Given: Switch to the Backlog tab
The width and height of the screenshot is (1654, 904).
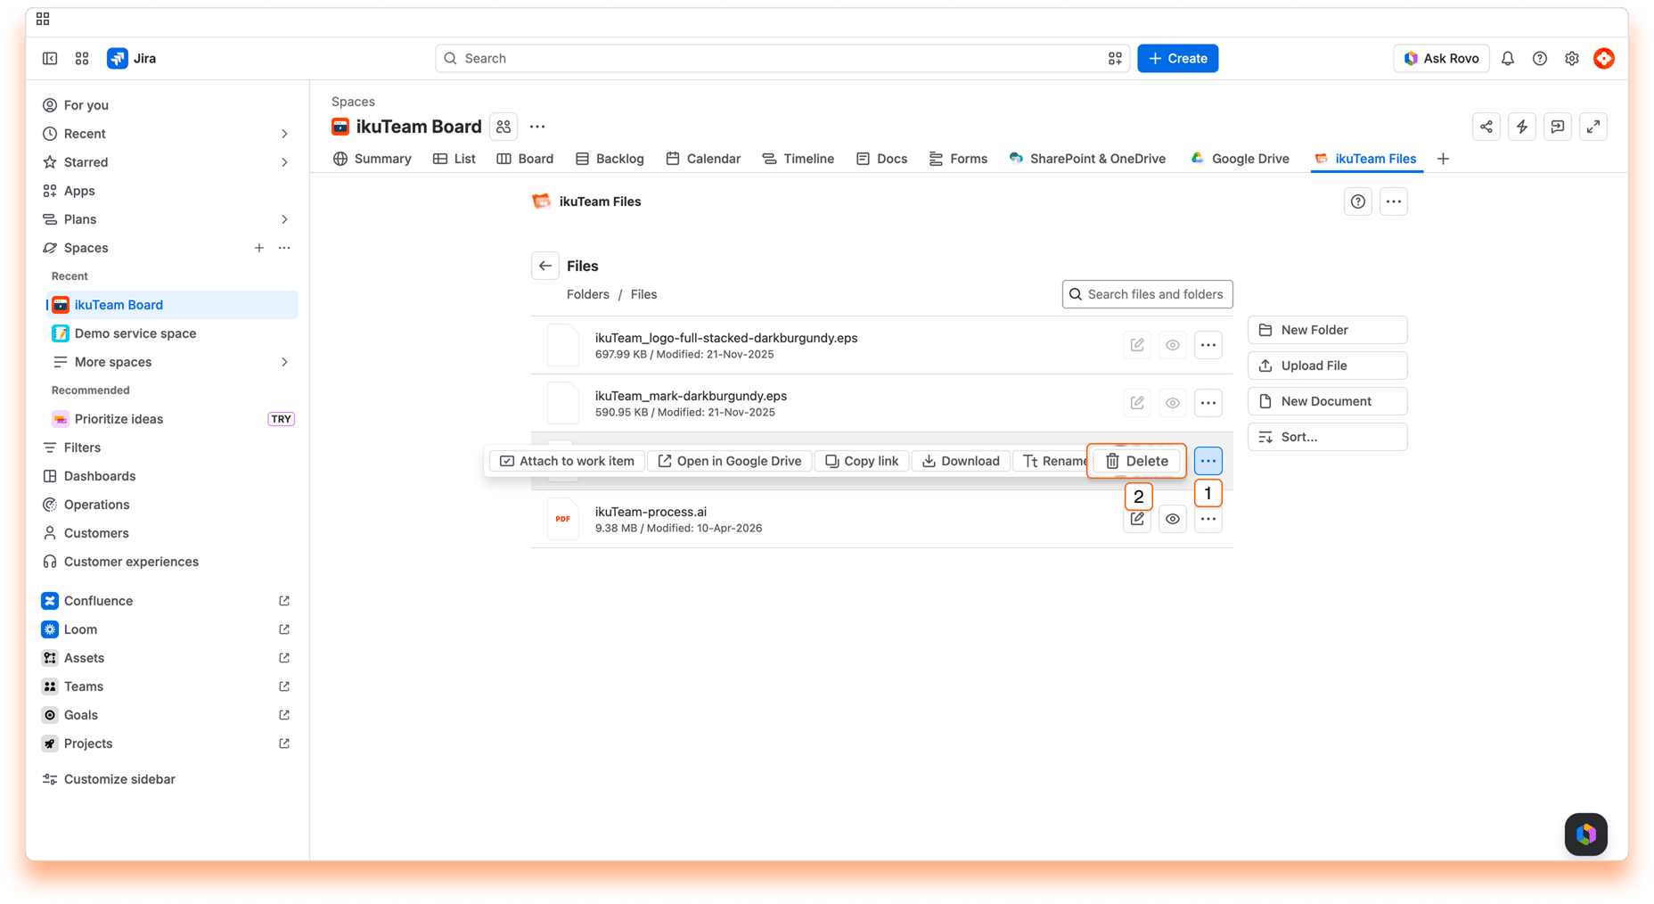Looking at the screenshot, I should coord(610,159).
